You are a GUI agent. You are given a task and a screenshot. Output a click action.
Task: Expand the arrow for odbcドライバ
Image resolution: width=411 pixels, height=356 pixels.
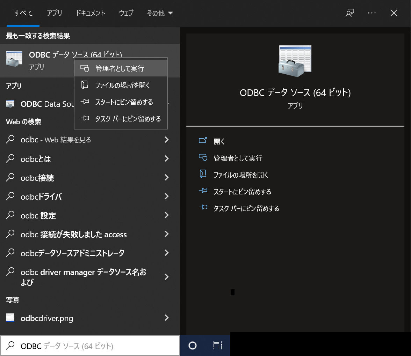coord(166,196)
